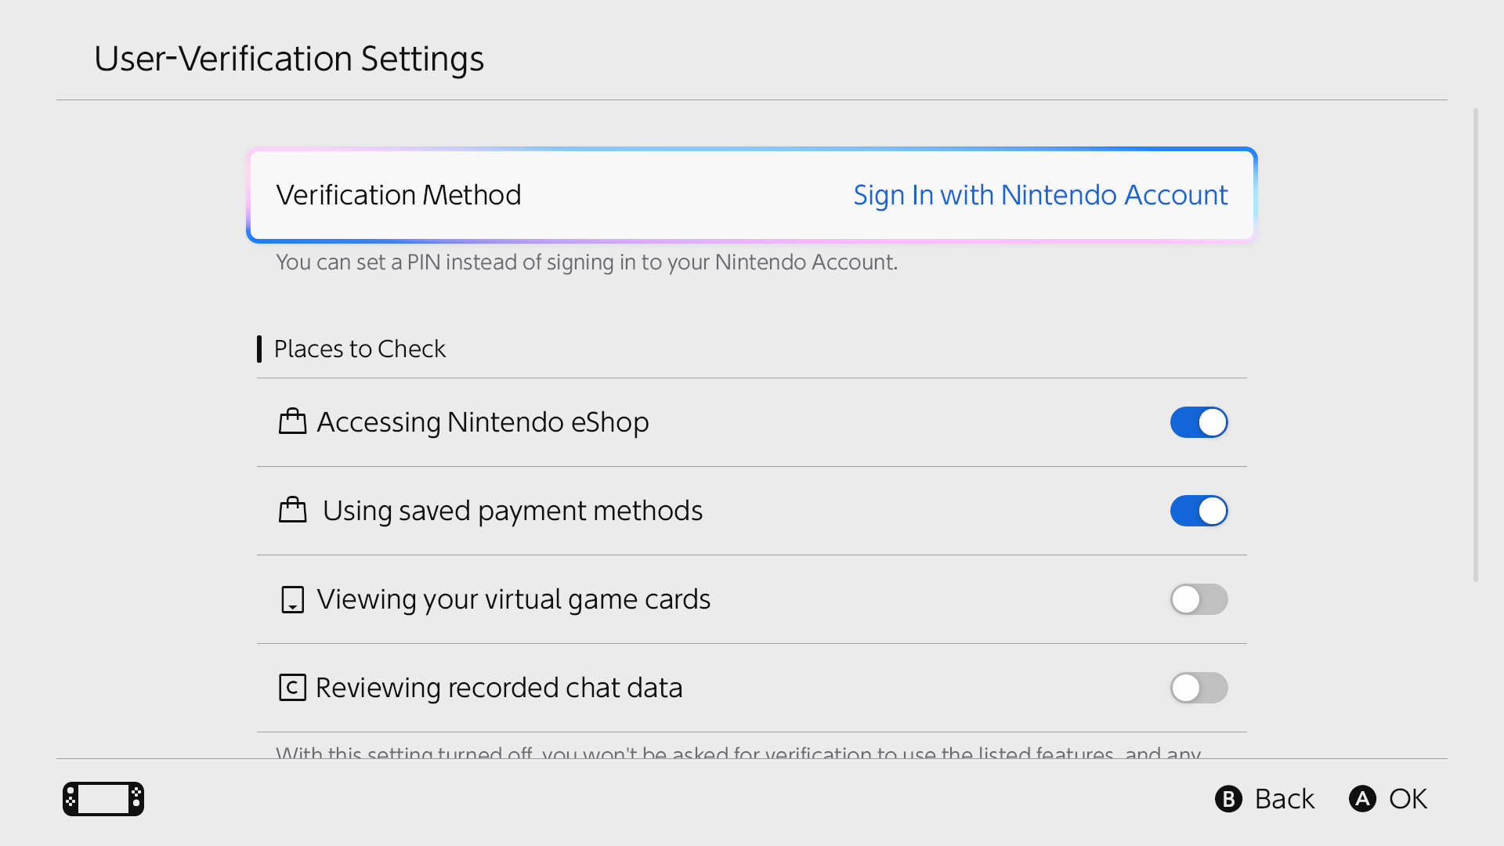This screenshot has height=846, width=1504.
Task: Click the PIN hint text below Verification Method
Action: (587, 262)
